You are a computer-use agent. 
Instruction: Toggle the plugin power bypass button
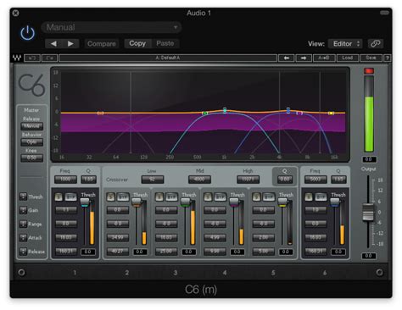[x=27, y=33]
